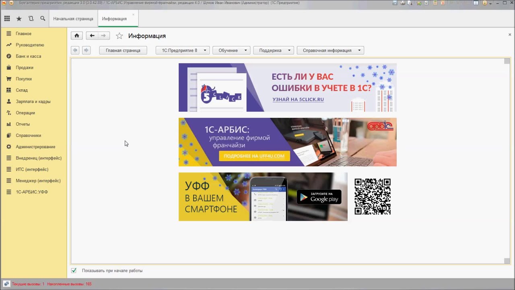Open the Главное section

(33, 34)
